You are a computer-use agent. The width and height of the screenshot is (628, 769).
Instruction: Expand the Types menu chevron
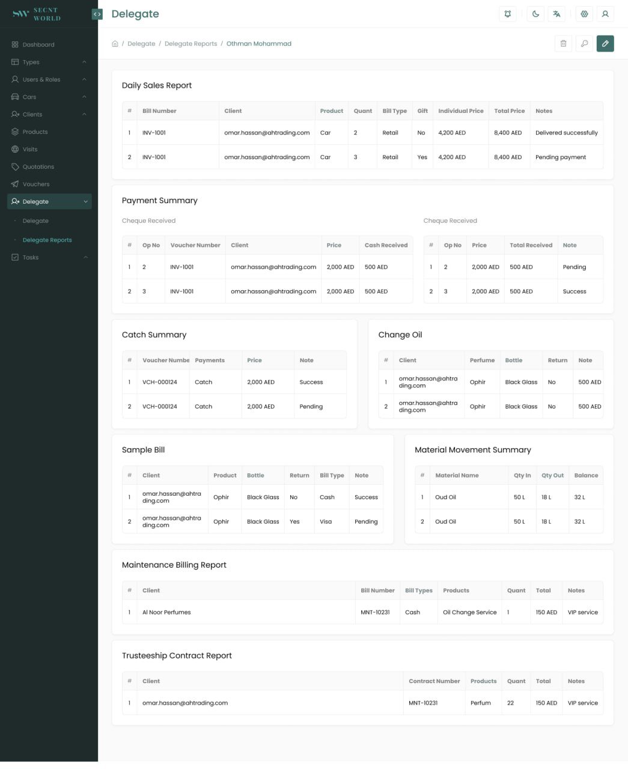(x=84, y=62)
